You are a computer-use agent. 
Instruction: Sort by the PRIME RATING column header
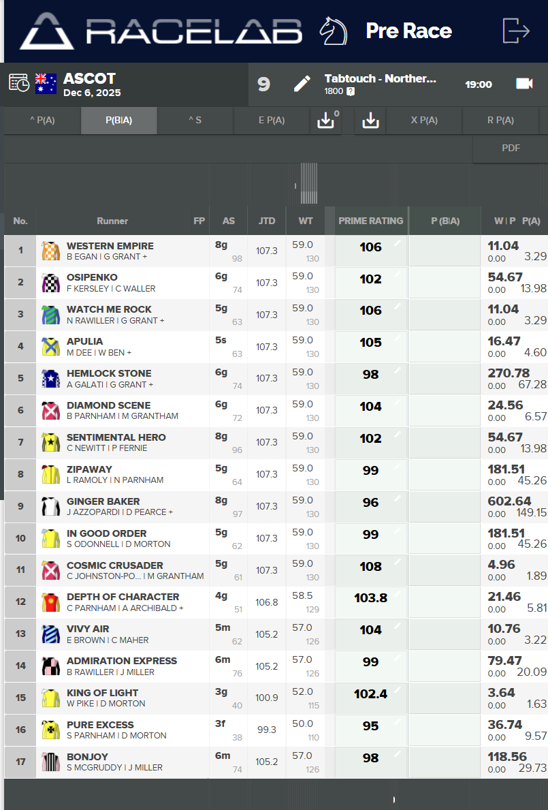coord(370,221)
